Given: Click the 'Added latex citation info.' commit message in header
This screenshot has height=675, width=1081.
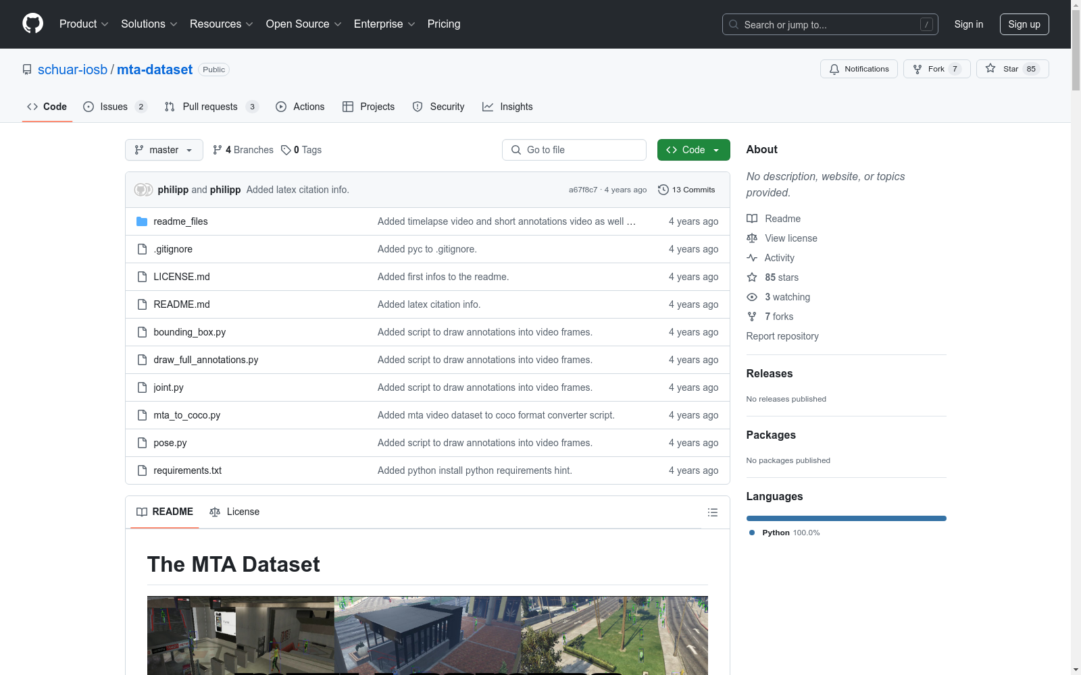Looking at the screenshot, I should tap(298, 190).
